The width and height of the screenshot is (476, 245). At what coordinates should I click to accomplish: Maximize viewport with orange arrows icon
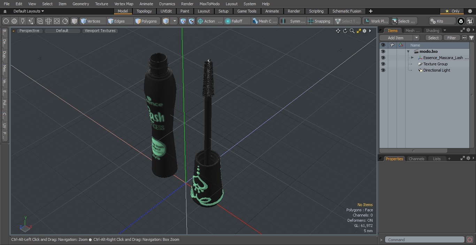359,31
